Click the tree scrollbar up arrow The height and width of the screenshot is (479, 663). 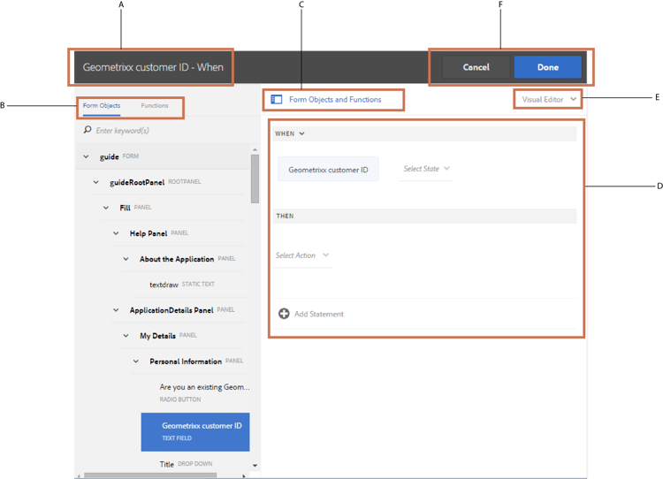255,149
